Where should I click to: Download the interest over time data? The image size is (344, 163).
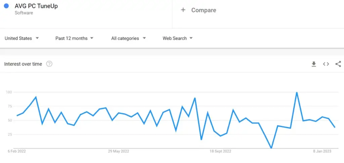point(314,64)
